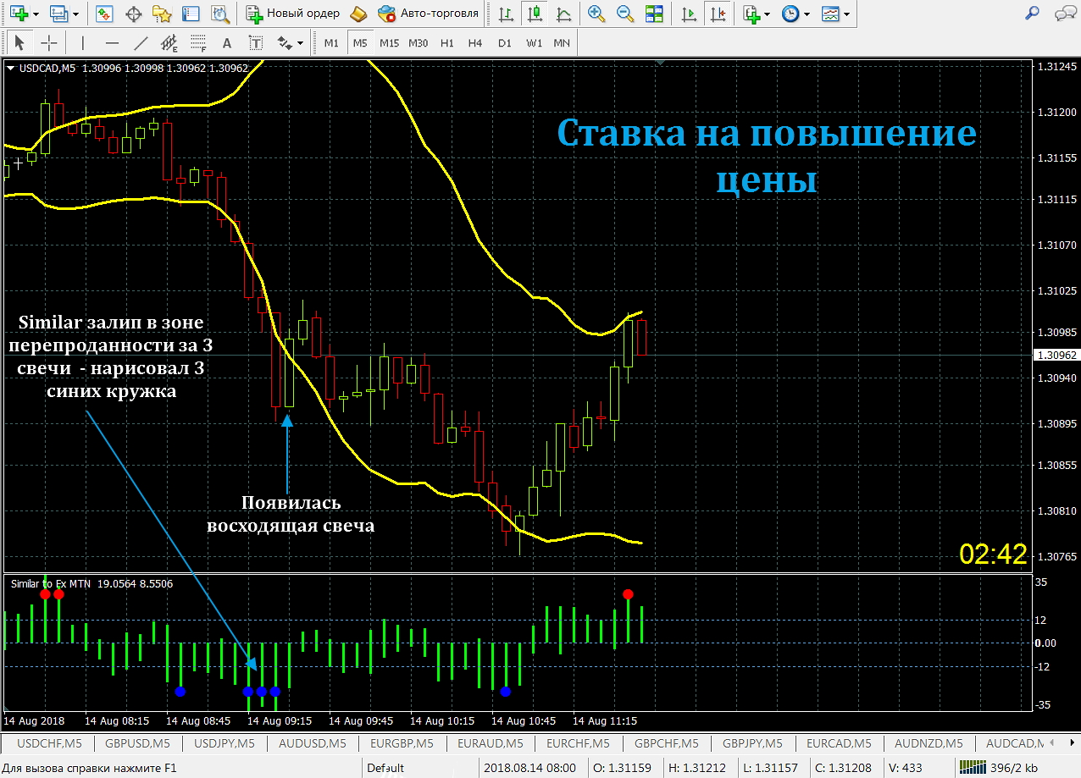
Task: Select the horizontal line drawing tool
Action: point(112,42)
